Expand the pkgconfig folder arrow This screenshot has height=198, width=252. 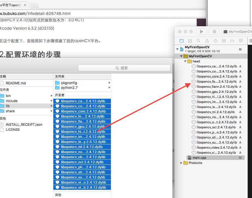(x=109, y=83)
